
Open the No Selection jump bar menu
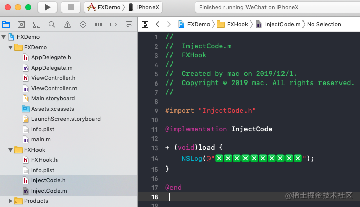tap(324, 24)
